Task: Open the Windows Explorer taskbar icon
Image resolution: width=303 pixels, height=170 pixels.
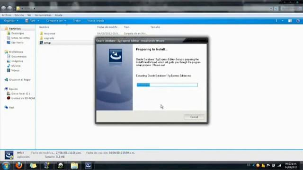Action: 74,166
